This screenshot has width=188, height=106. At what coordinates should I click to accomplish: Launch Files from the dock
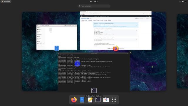[x=82, y=100]
